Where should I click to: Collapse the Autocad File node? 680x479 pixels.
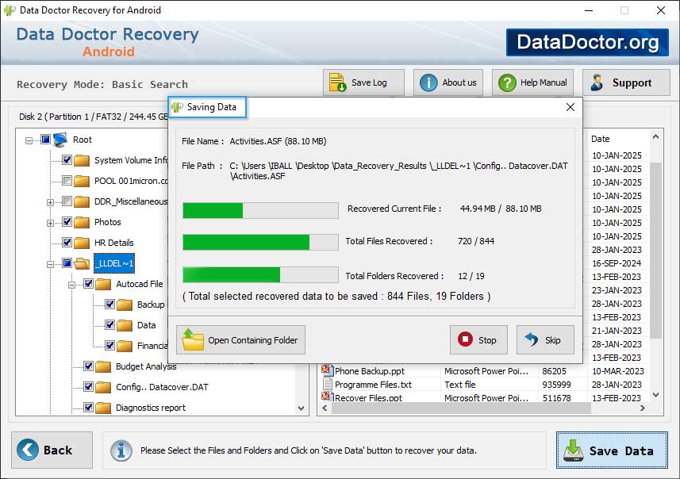72,285
